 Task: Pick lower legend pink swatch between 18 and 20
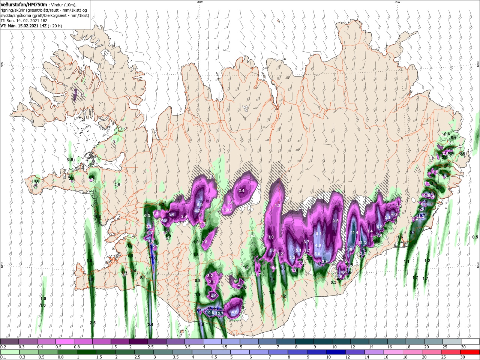click(x=413, y=352)
